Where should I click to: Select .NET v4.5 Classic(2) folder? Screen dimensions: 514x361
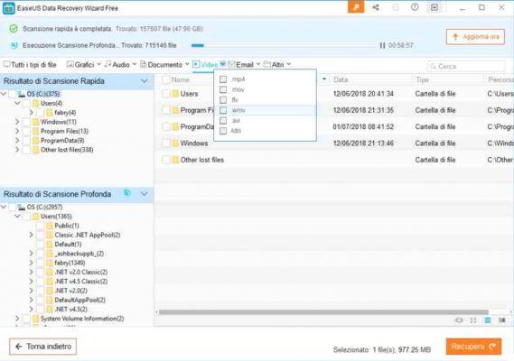tap(81, 282)
